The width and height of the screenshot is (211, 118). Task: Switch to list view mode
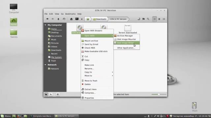159,19
